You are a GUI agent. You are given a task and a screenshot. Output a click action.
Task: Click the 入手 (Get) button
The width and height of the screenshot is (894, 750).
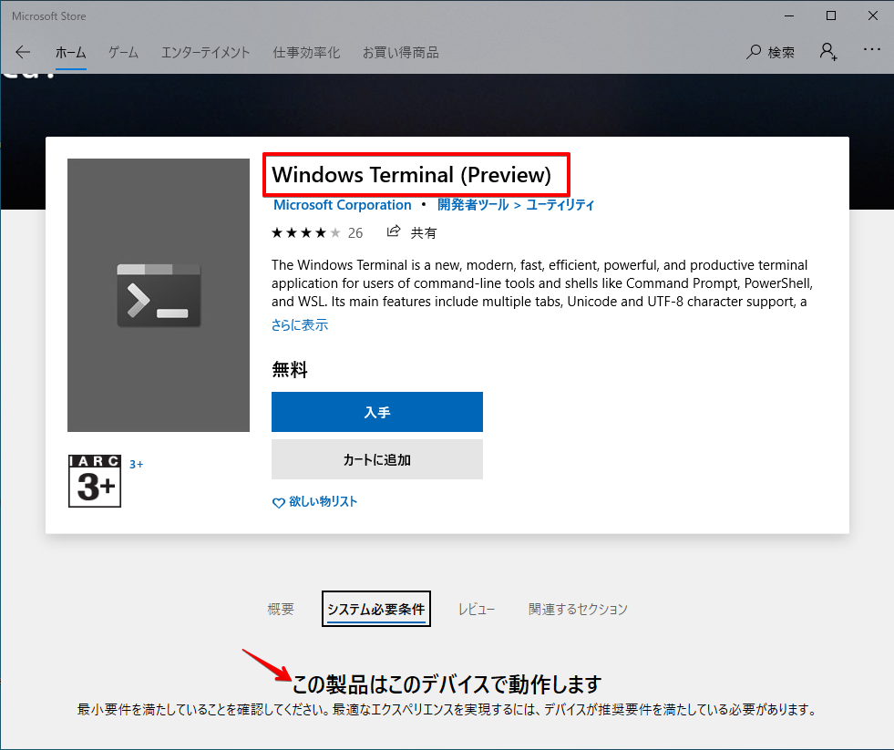pos(377,412)
